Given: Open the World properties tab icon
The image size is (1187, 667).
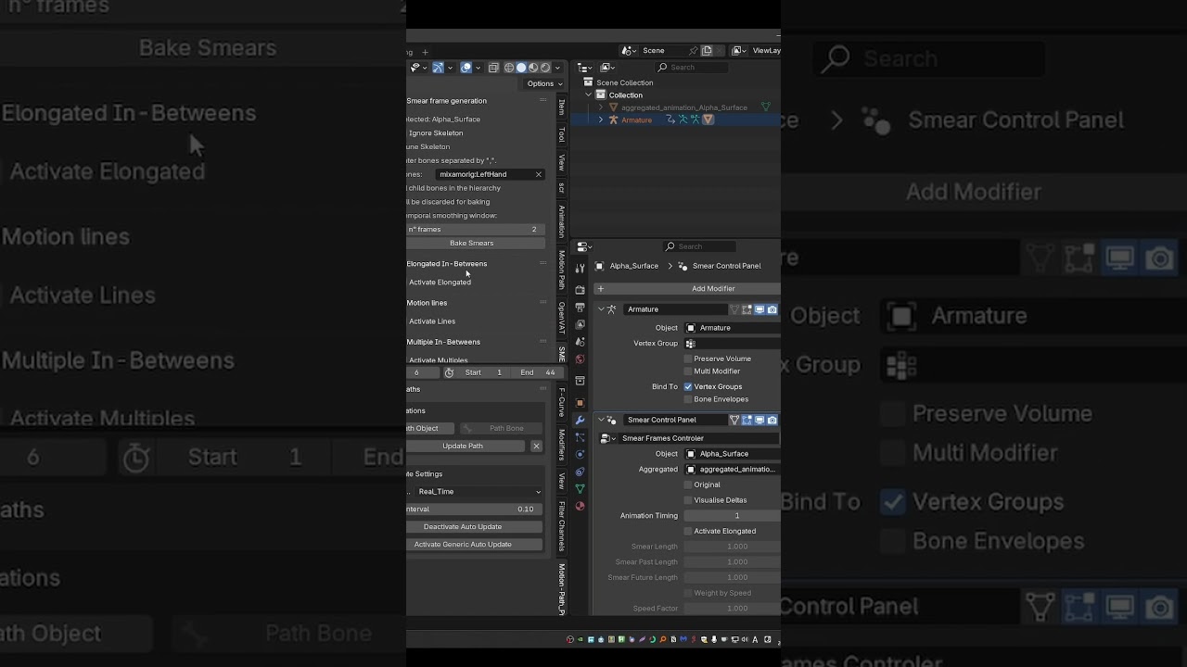Looking at the screenshot, I should 581,359.
